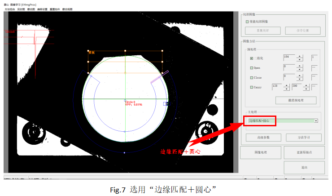Decrease the Open value with down arrow

300,70
